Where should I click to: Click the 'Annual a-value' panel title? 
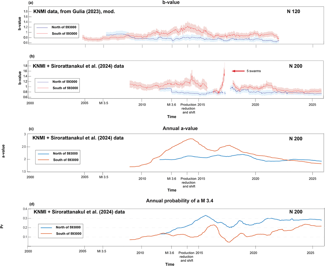pyautogui.click(x=180, y=129)
